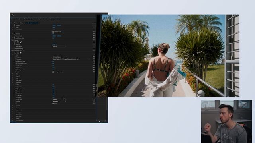Toggle the Film Grain Amount stopwatch
The width and height of the screenshot is (255, 143).
[16, 87]
